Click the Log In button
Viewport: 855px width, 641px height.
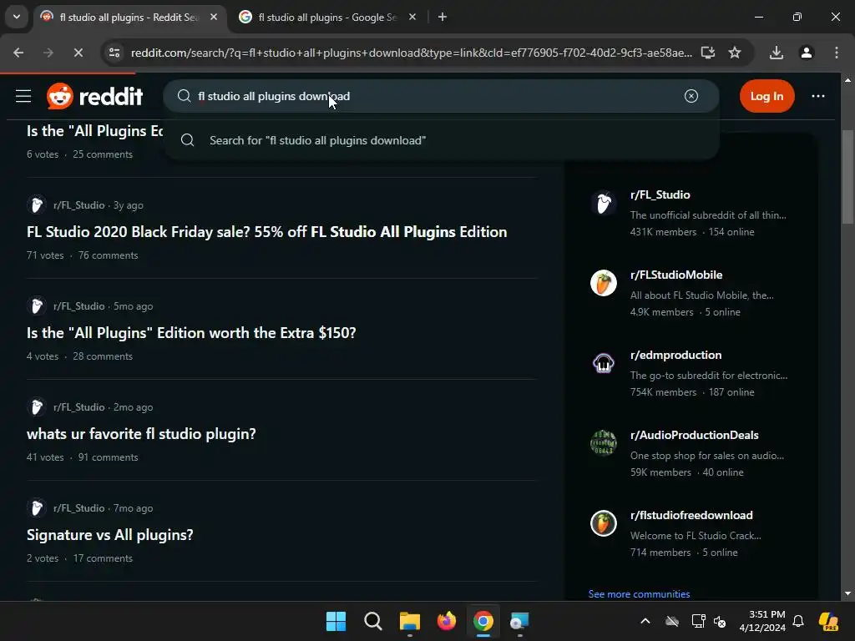[x=766, y=96]
